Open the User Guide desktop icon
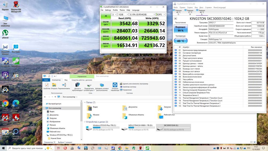The width and height of the screenshot is (268, 151). [16, 48]
